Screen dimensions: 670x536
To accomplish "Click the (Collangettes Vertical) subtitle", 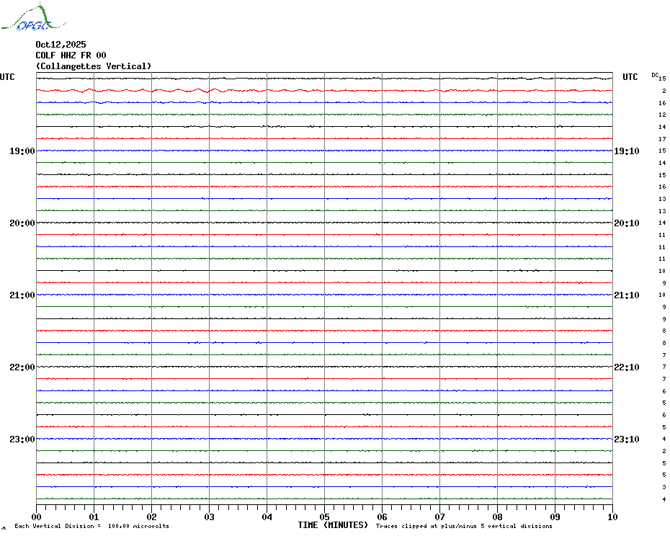I will click(x=94, y=66).
